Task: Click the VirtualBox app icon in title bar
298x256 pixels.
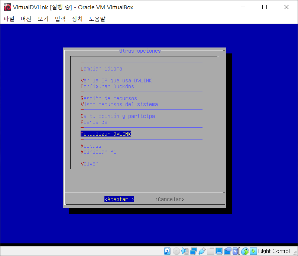Action: click(x=7, y=7)
